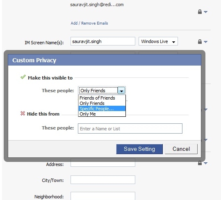The width and height of the screenshot is (221, 200).
Task: Expand privacy arrow beside email lock
Action: 206,12
